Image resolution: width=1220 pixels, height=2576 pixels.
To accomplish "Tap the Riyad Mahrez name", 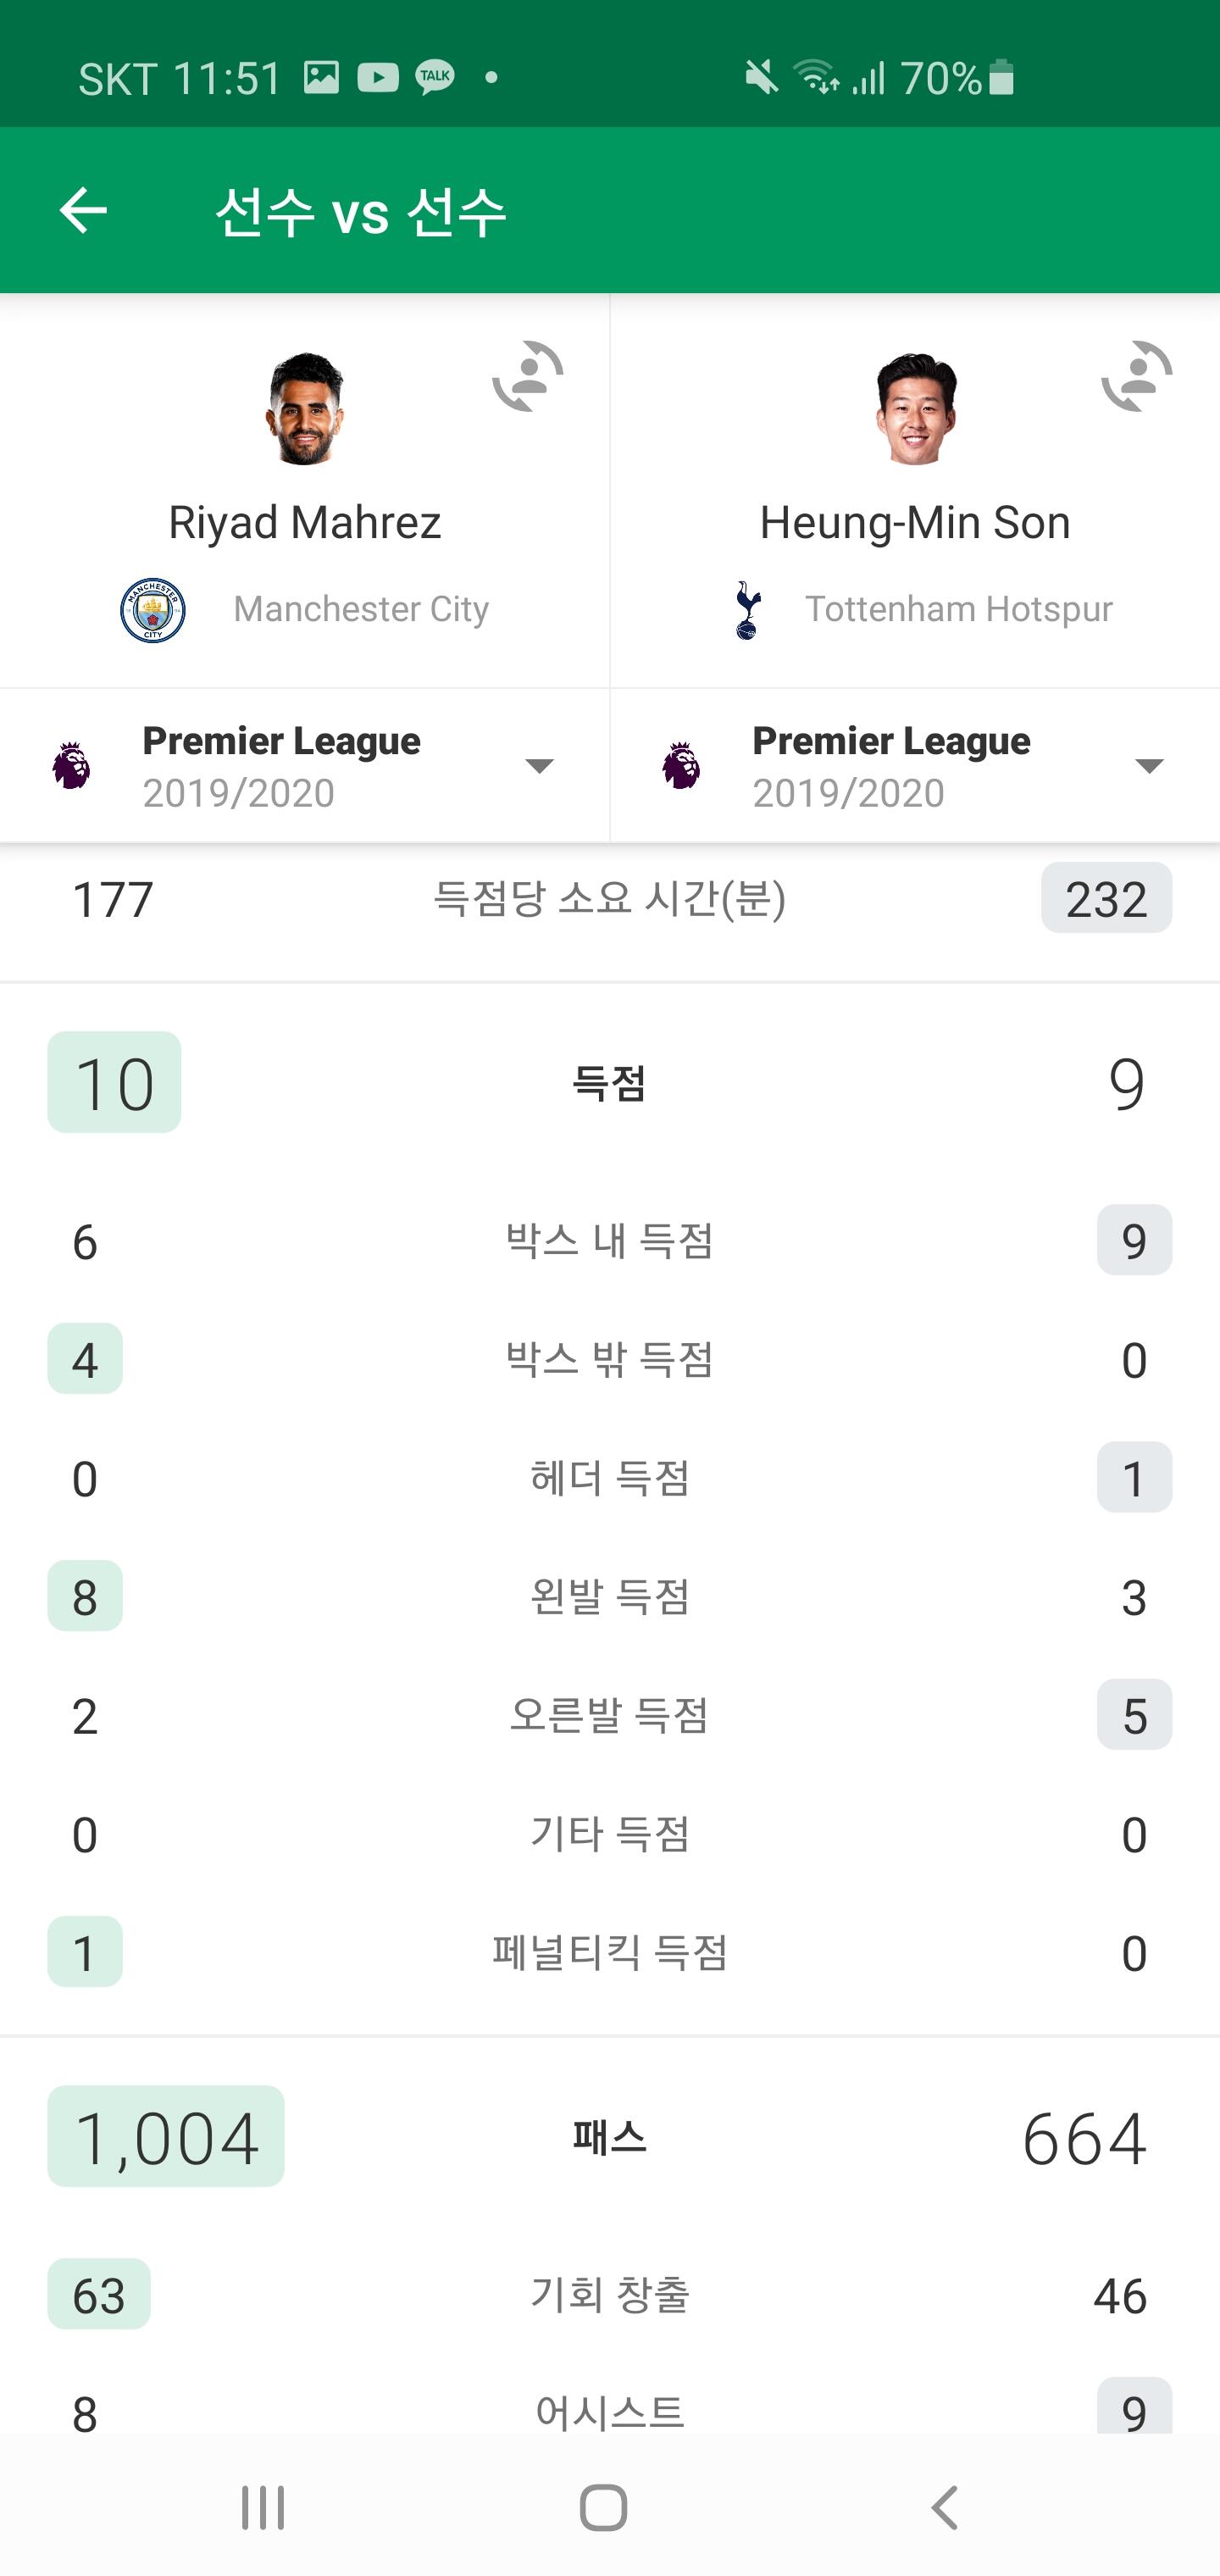I will 305,522.
